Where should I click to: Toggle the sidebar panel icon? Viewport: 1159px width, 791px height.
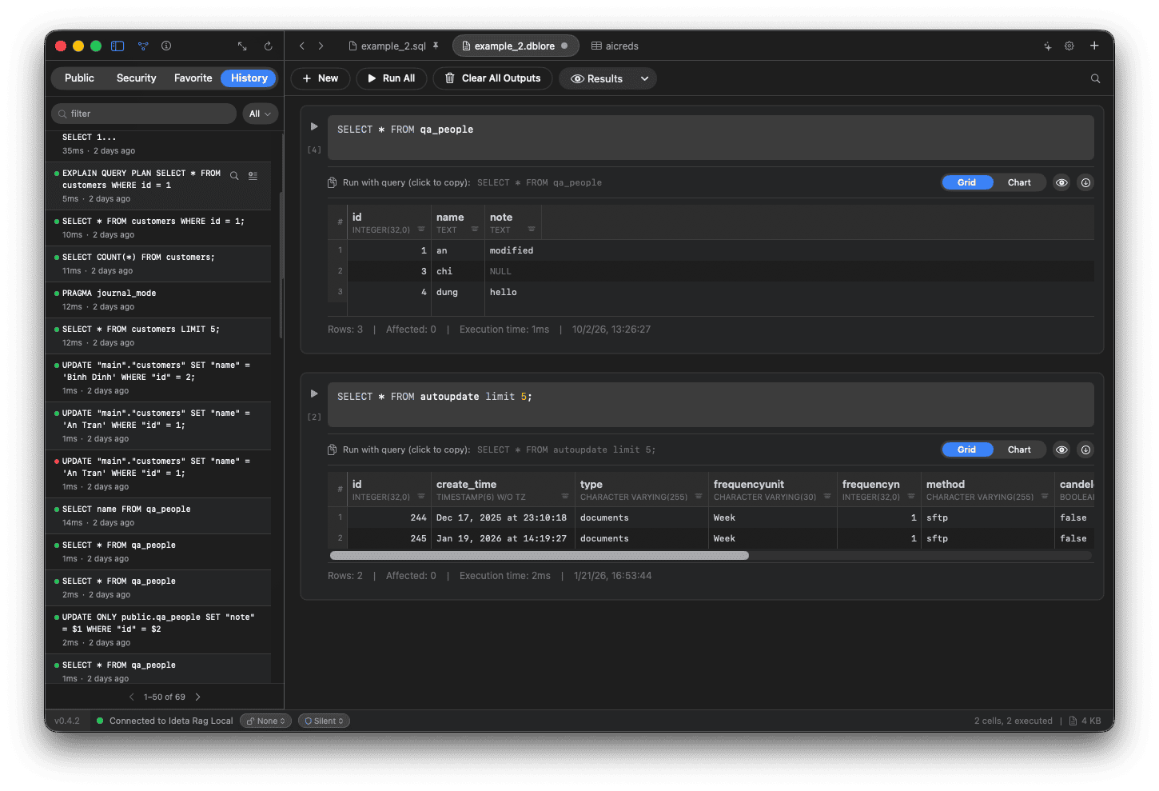[117, 46]
